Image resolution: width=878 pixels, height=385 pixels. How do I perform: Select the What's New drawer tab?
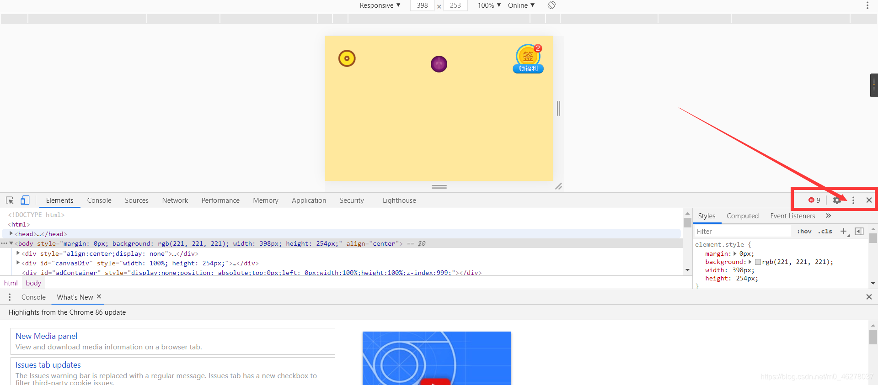[75, 297]
